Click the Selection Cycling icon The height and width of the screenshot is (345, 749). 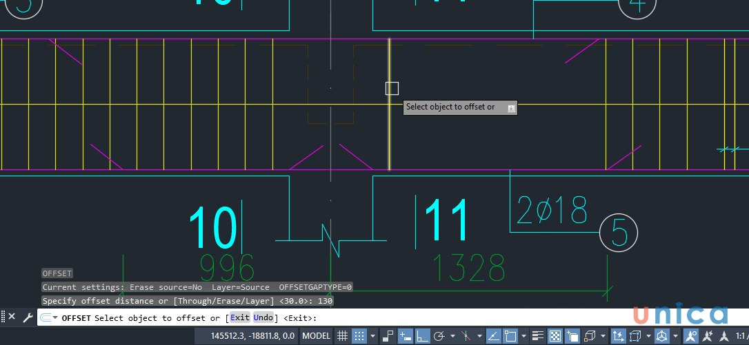tap(572, 336)
